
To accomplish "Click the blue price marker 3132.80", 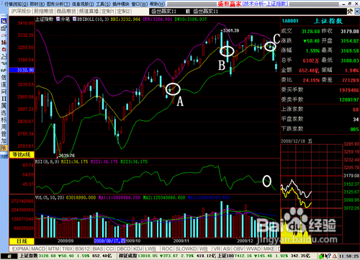I will pos(22,70).
